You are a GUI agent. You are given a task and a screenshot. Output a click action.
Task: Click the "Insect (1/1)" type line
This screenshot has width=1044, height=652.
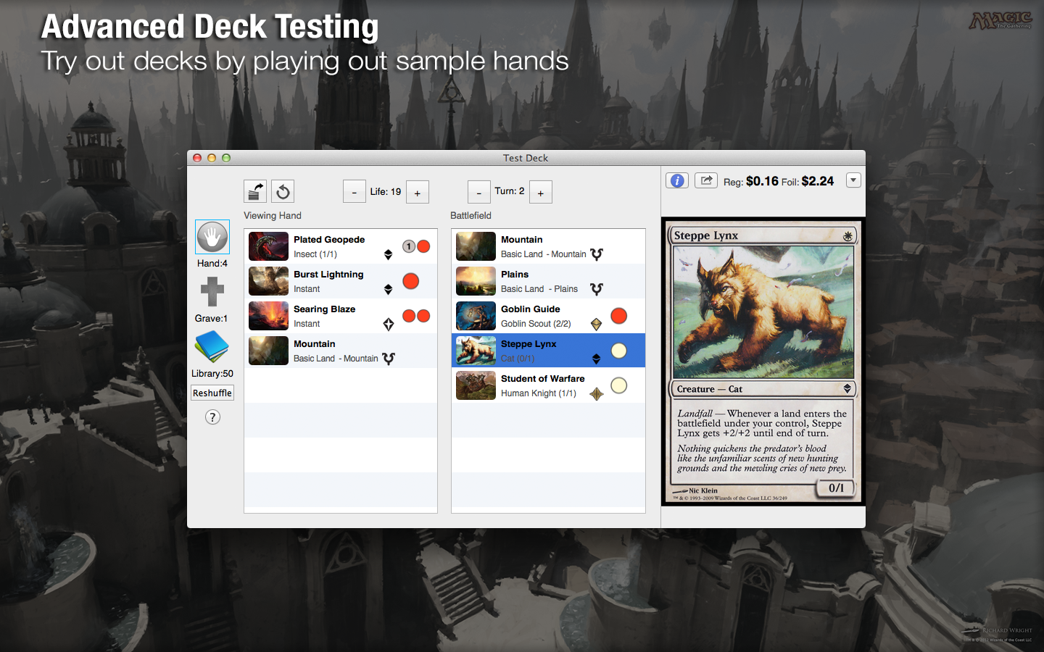[x=315, y=254]
